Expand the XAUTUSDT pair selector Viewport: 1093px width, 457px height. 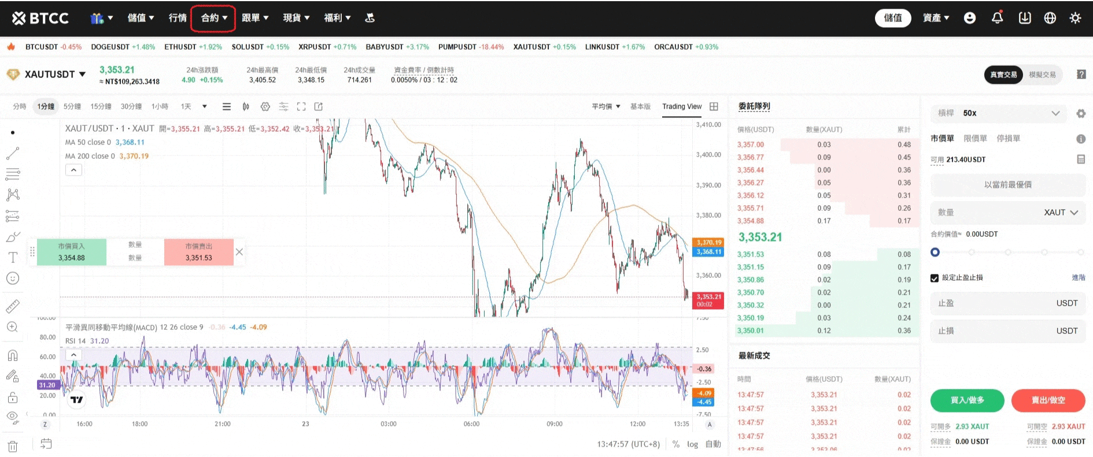tap(54, 75)
